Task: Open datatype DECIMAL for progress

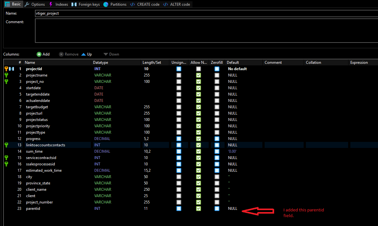Action: pos(102,138)
